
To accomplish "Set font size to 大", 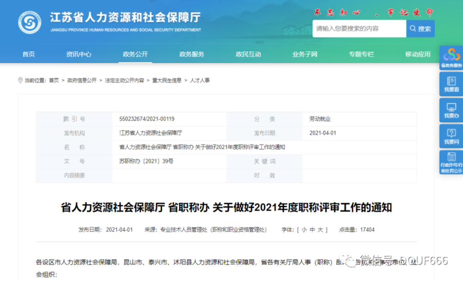I will click(x=320, y=230).
